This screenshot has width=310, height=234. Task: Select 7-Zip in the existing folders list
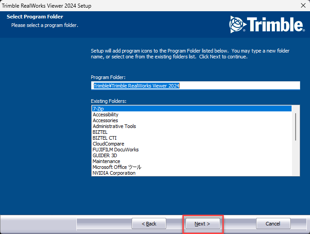pos(99,109)
